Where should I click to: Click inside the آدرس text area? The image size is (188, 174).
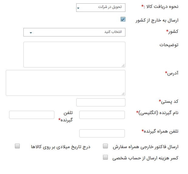click(66, 83)
